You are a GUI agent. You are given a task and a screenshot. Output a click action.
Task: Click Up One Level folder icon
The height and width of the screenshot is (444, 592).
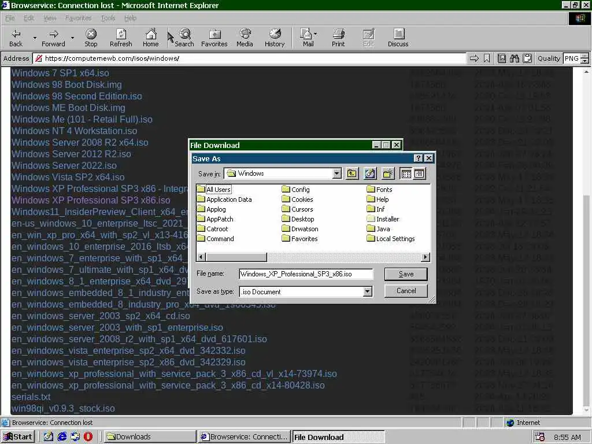pyautogui.click(x=352, y=173)
